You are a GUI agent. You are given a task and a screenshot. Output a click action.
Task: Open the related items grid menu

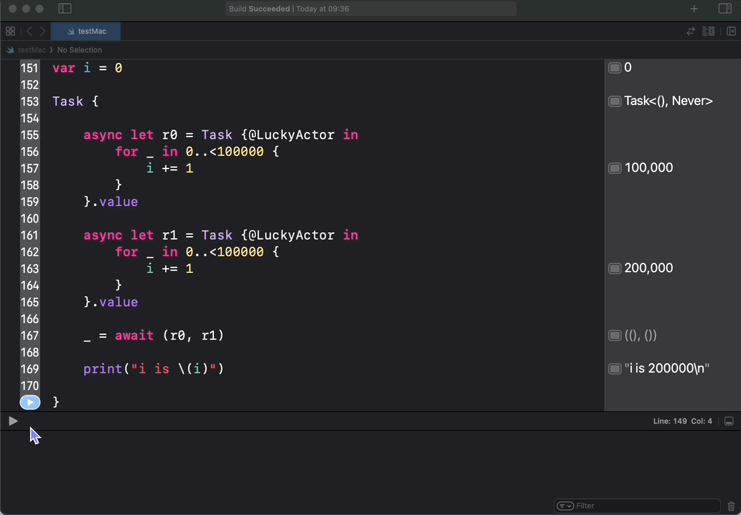click(x=10, y=31)
